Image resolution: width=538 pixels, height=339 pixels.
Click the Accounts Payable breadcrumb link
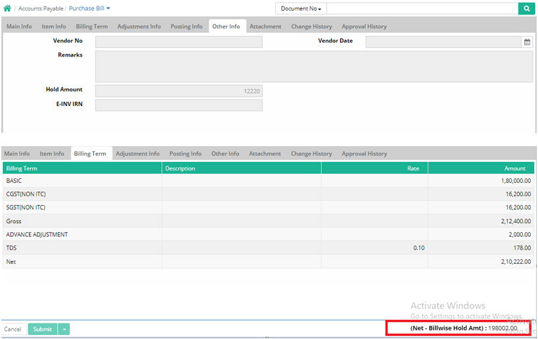(41, 9)
